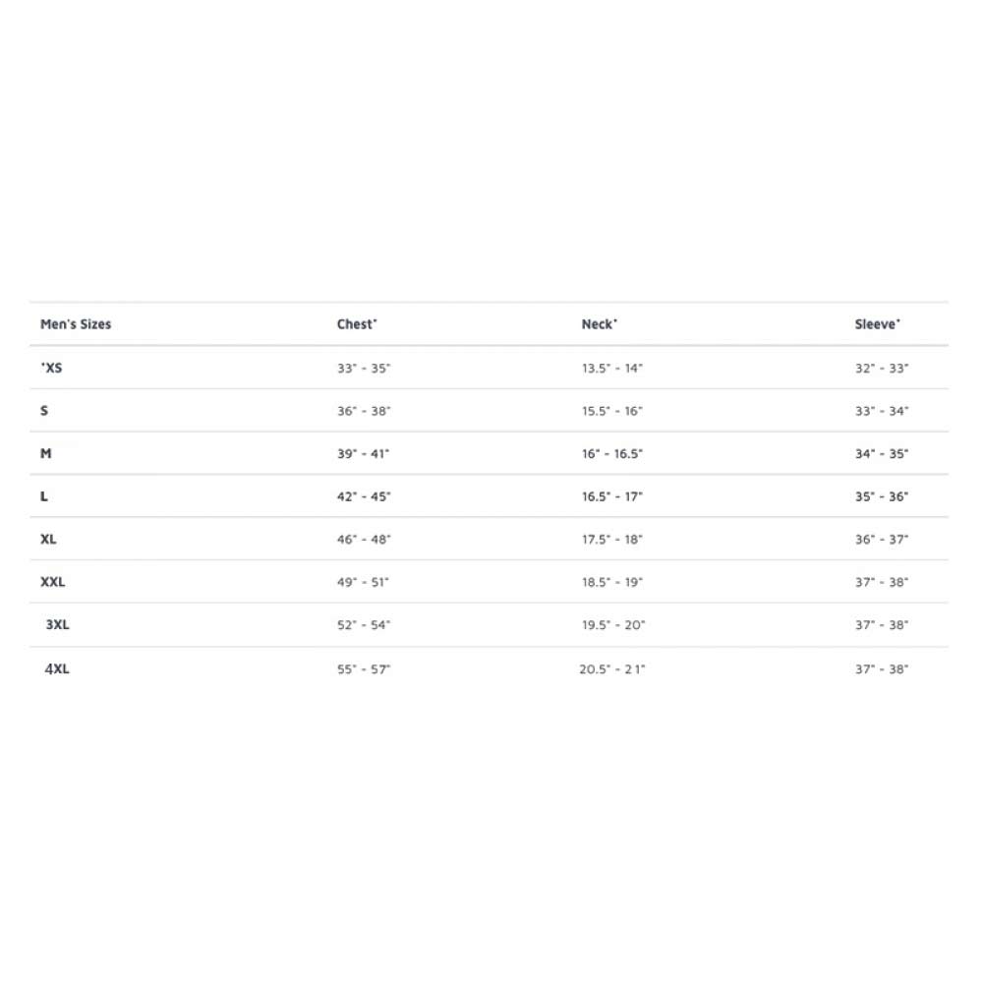The width and height of the screenshot is (983, 983).
Task: Click neck measurement 20.5" - 21"
Action: tap(611, 668)
